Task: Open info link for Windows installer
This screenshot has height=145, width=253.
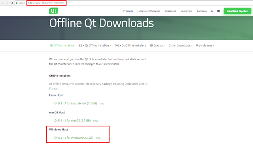Action: pos(98,138)
